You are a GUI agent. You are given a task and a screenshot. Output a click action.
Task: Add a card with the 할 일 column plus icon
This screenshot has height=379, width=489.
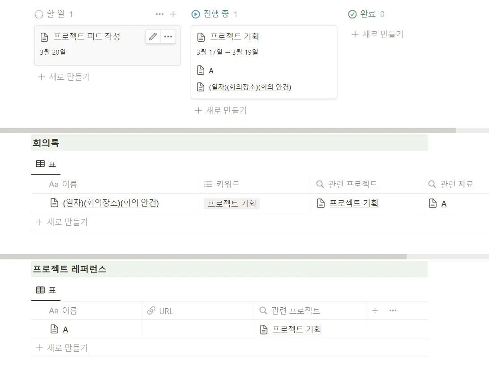(173, 14)
